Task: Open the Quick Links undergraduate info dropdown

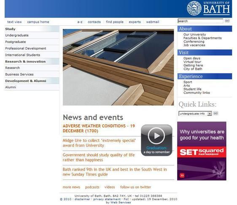Action: pyautogui.click(x=195, y=113)
